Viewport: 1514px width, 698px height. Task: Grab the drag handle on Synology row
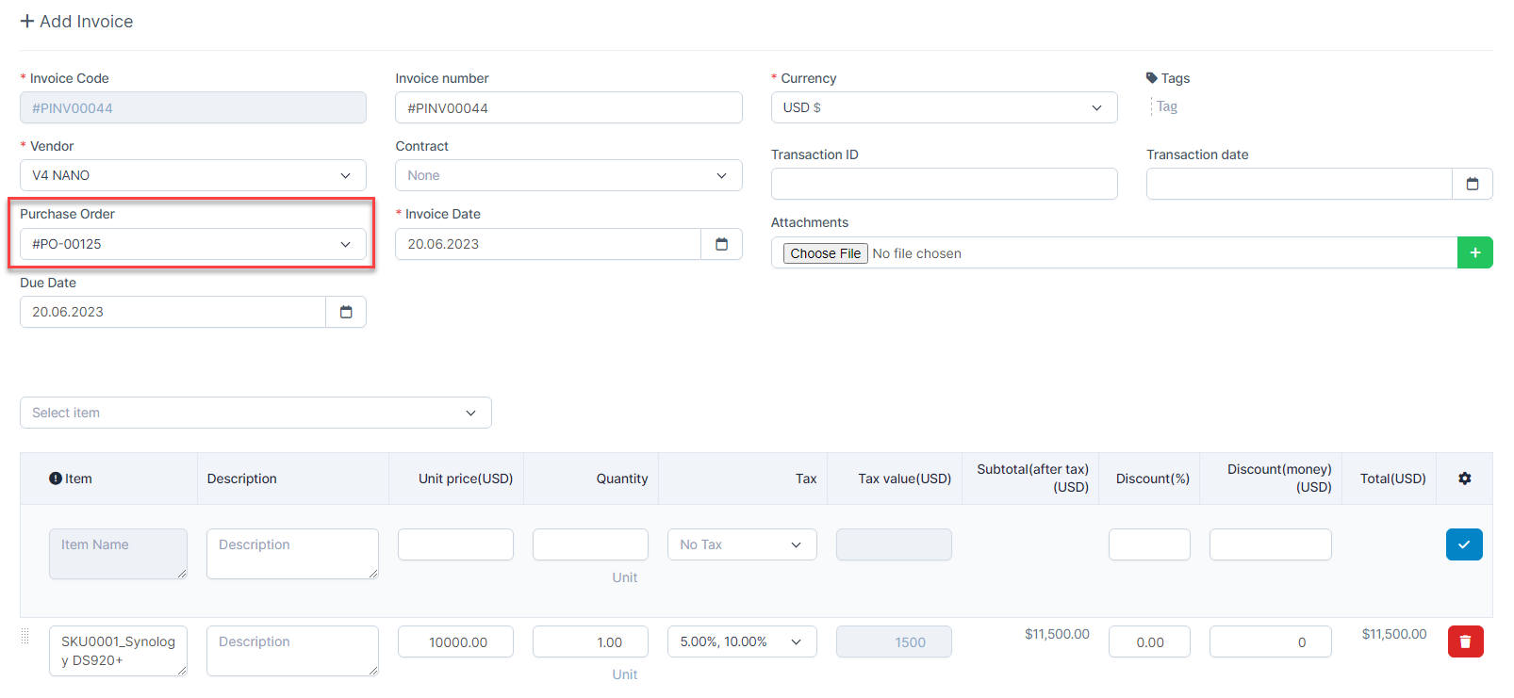coord(25,637)
